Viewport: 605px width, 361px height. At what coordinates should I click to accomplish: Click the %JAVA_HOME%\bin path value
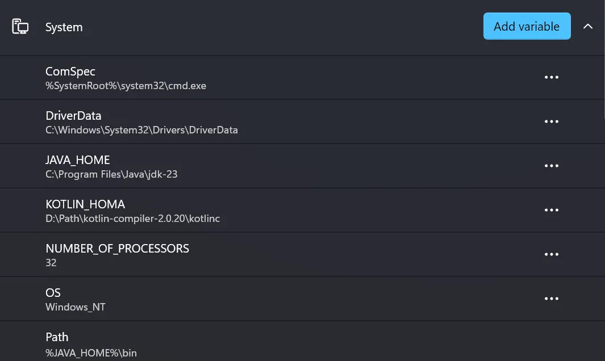pos(91,352)
